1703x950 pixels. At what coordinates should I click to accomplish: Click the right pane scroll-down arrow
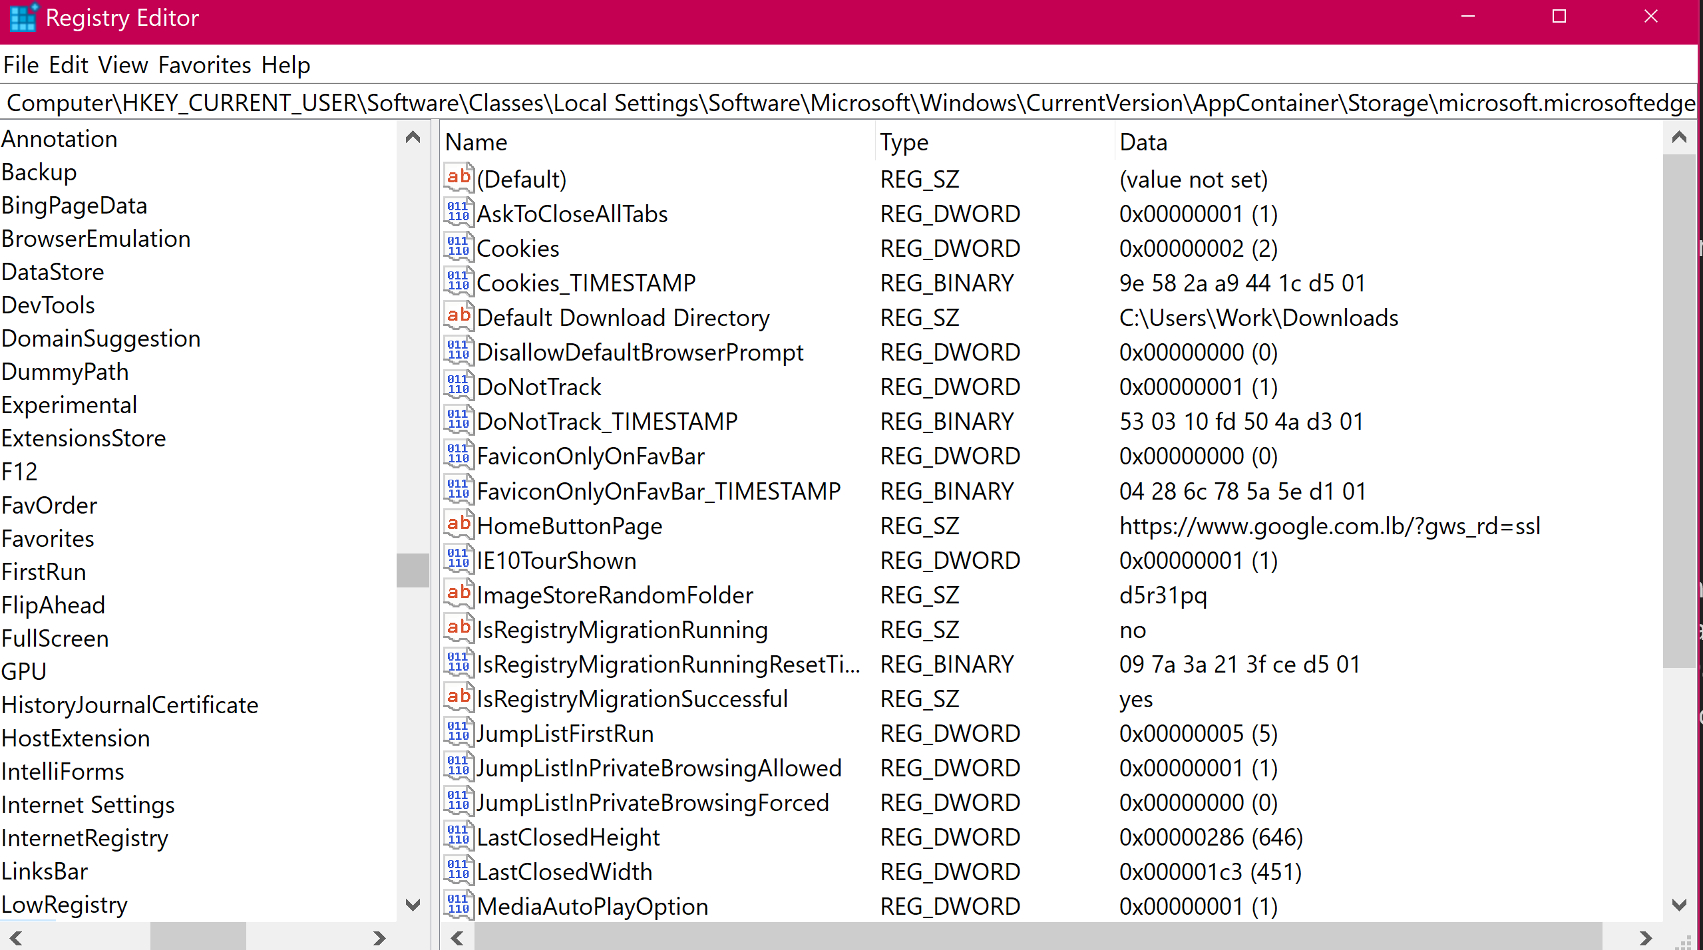tap(1680, 905)
